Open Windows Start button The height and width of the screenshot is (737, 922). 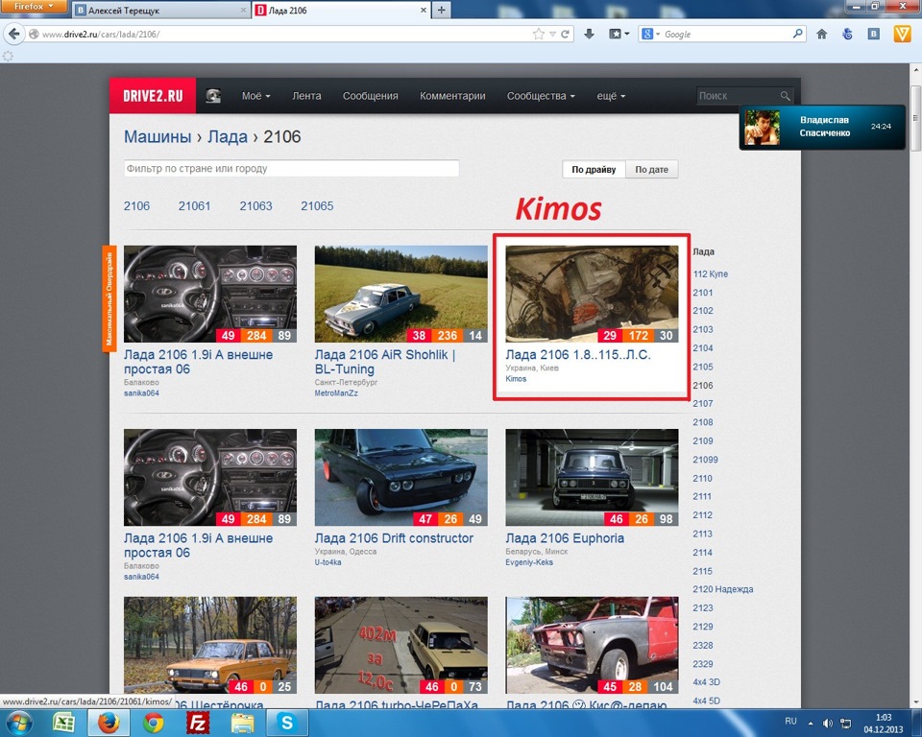[19, 723]
